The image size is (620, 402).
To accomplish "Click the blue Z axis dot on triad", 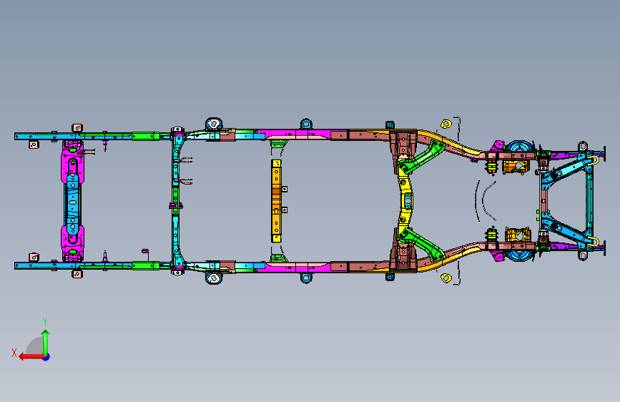I will pyautogui.click(x=46, y=357).
